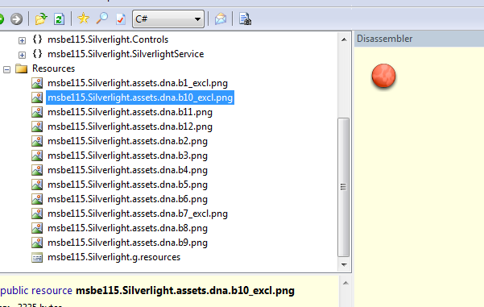This screenshot has height=307, width=484.
Task: Click the document properties toolbar icon
Action: (245, 19)
